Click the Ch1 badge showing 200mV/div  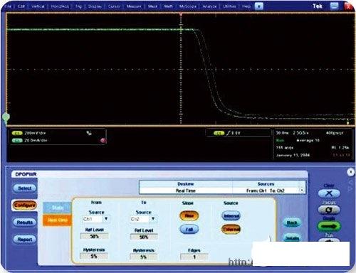[17, 133]
